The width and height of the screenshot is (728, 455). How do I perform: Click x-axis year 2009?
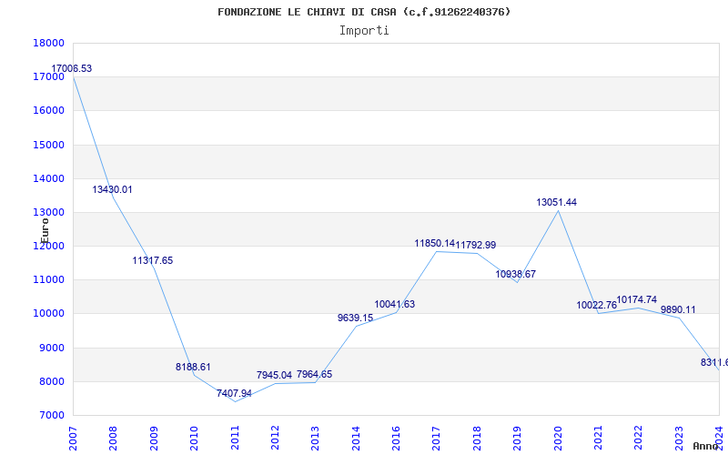click(x=154, y=438)
